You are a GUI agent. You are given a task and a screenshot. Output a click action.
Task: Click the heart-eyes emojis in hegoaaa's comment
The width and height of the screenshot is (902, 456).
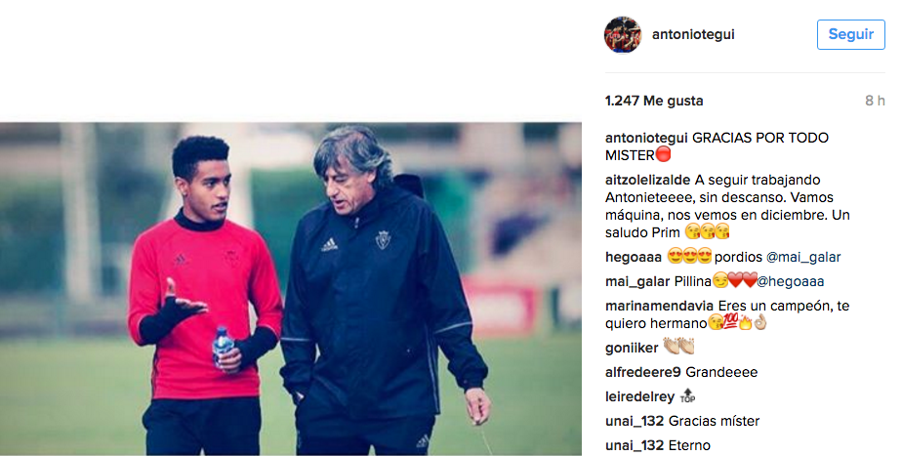pyautogui.click(x=690, y=256)
